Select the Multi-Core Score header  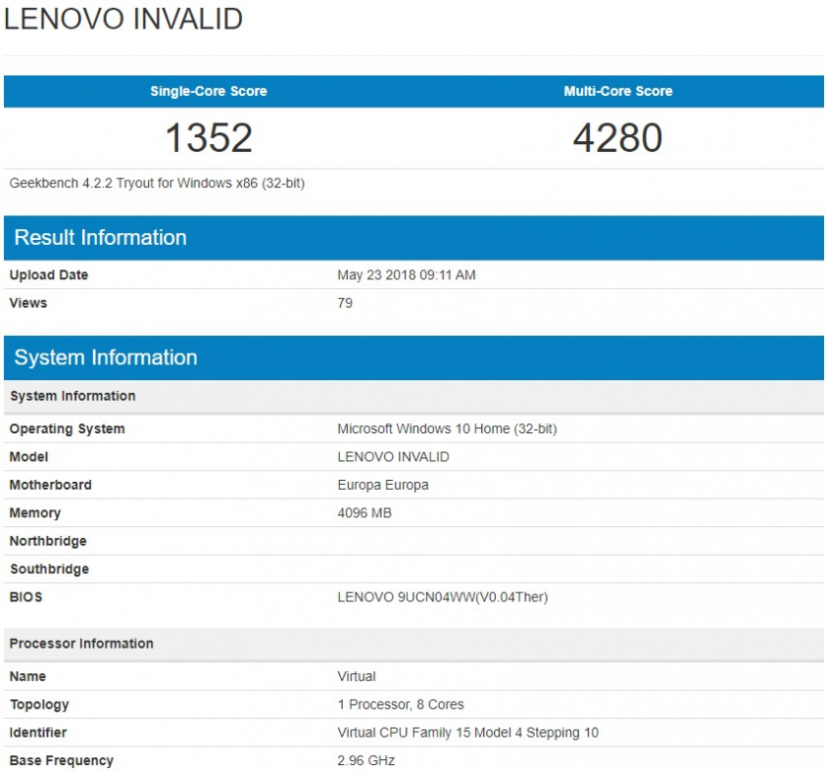[x=616, y=91]
